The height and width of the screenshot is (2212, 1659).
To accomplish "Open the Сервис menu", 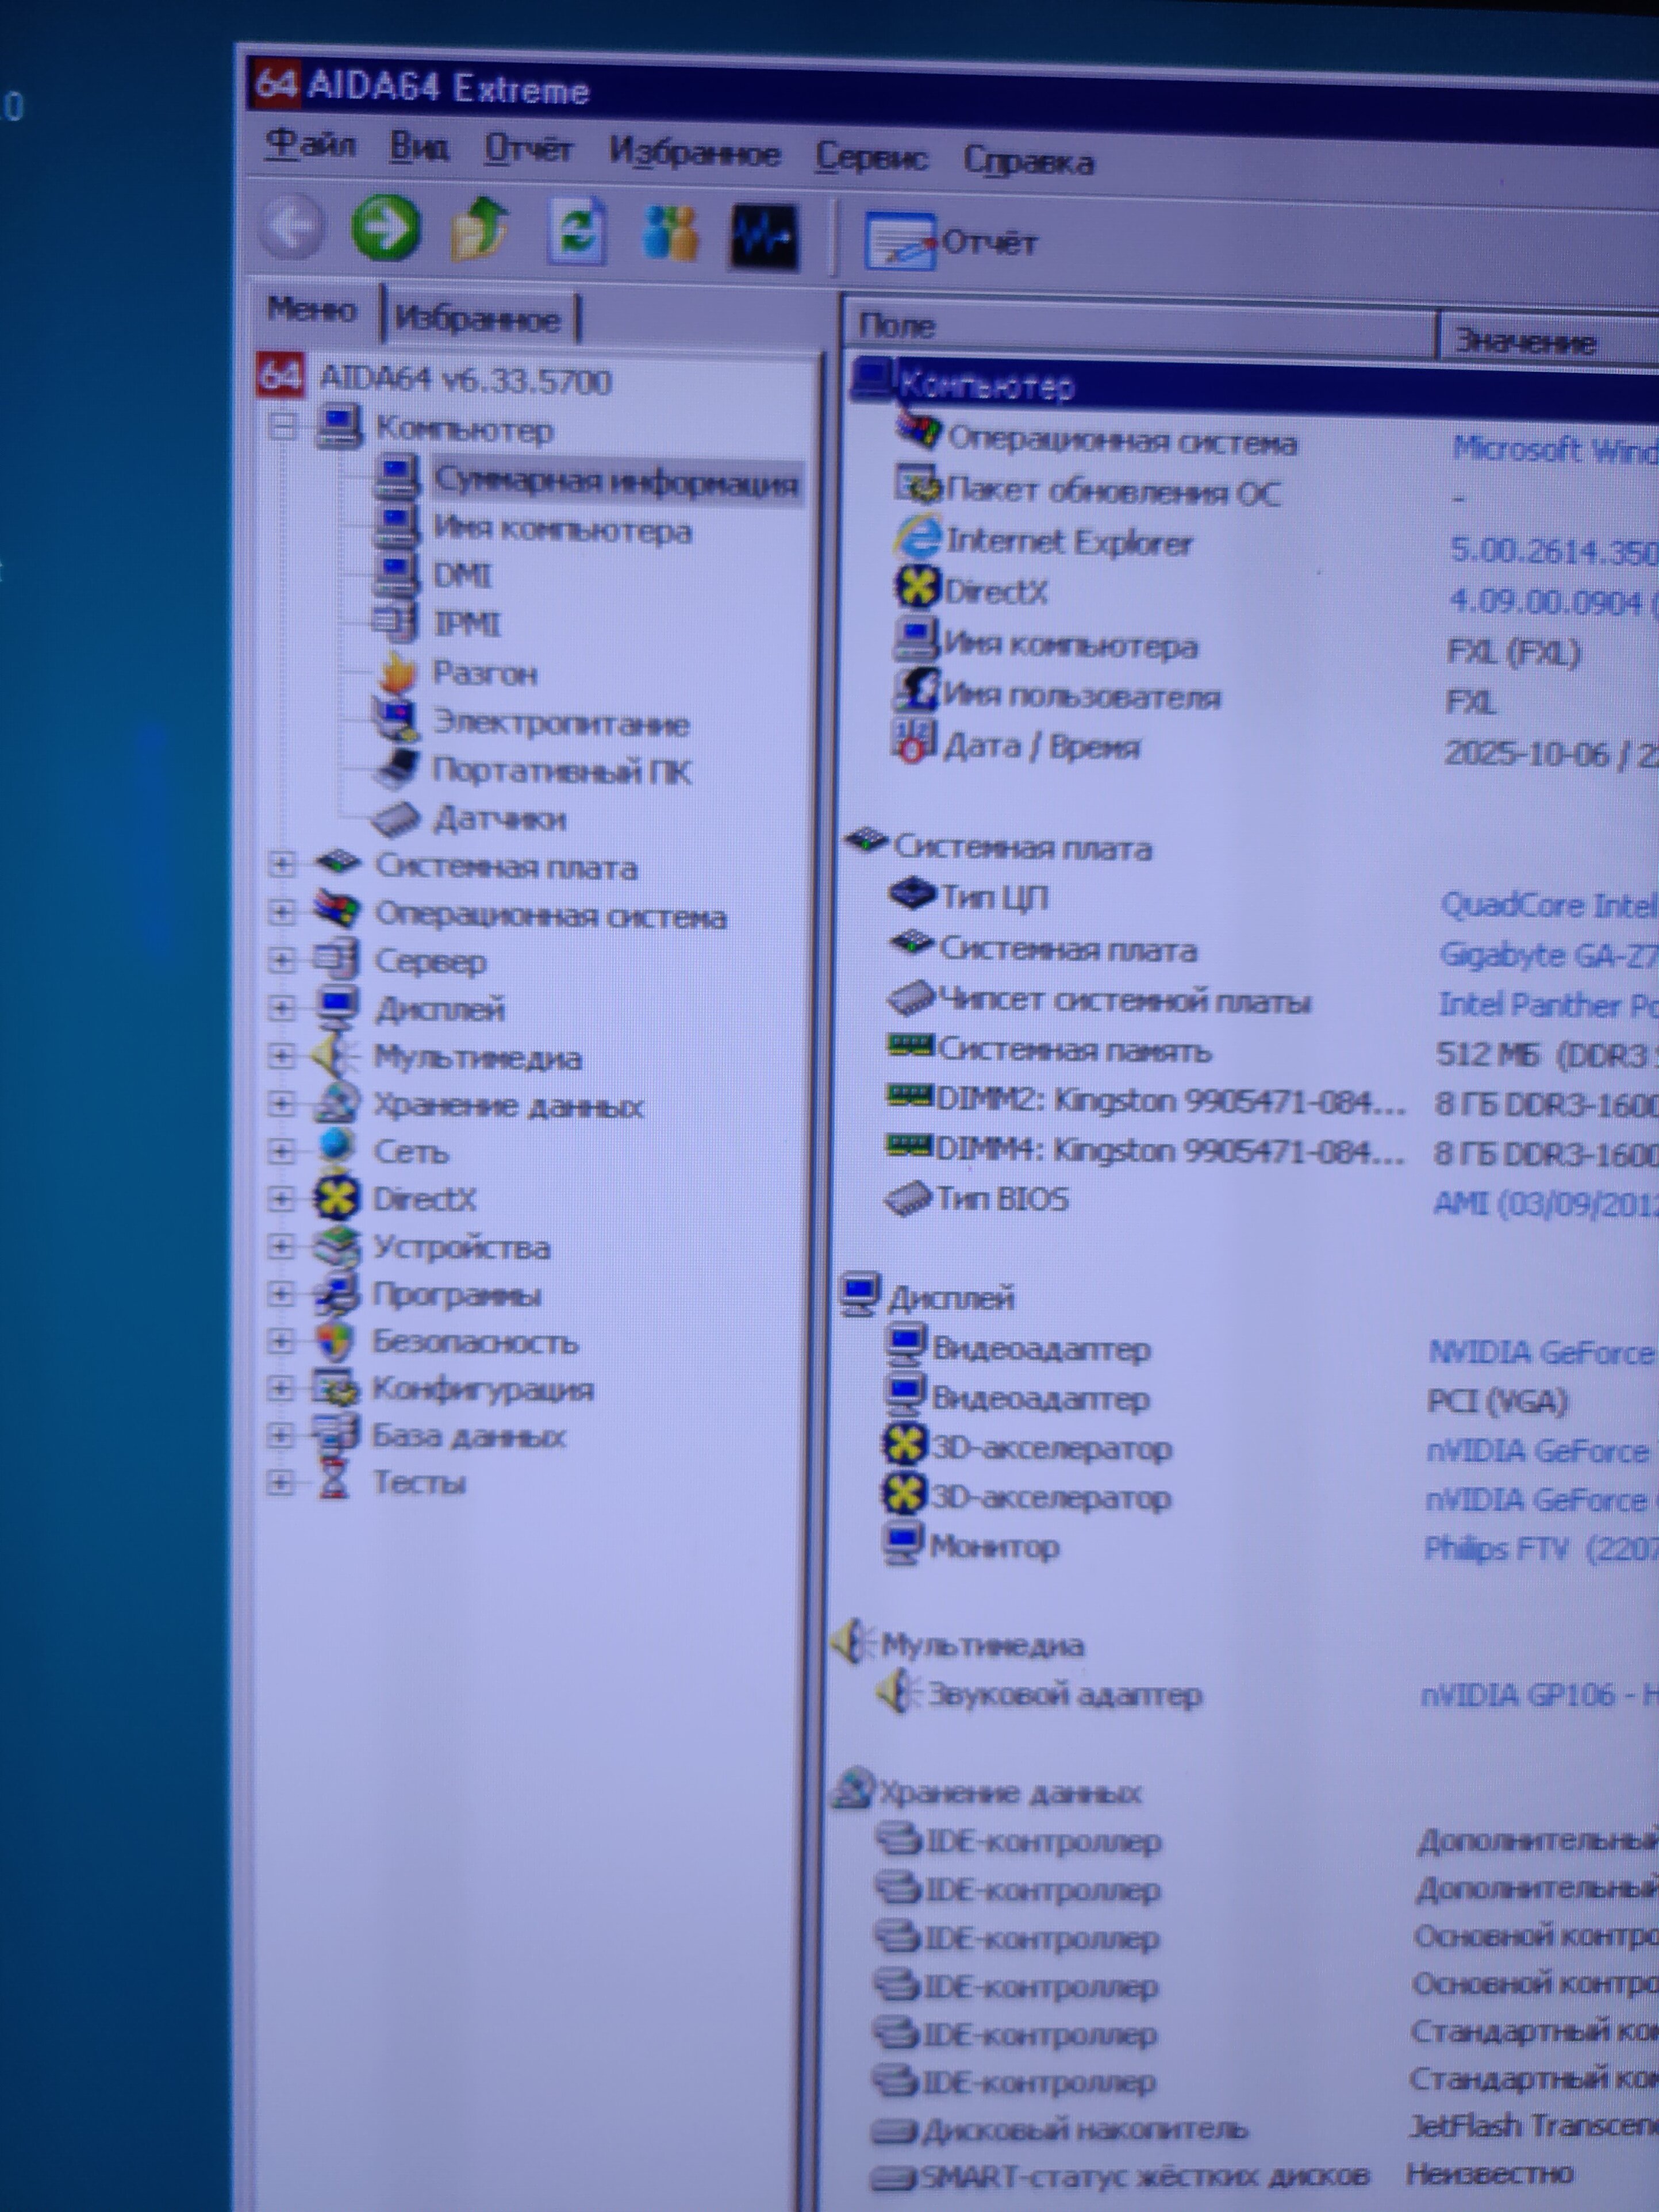I will pyautogui.click(x=870, y=157).
